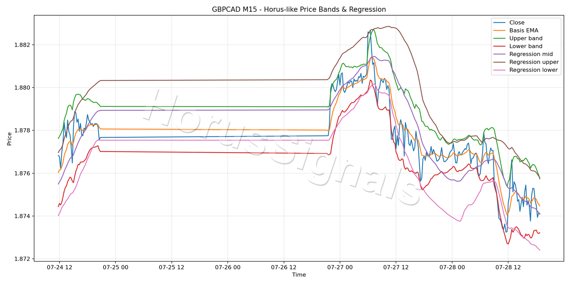
Task: Select the 'Regression lower' legend label
Action: (x=534, y=70)
